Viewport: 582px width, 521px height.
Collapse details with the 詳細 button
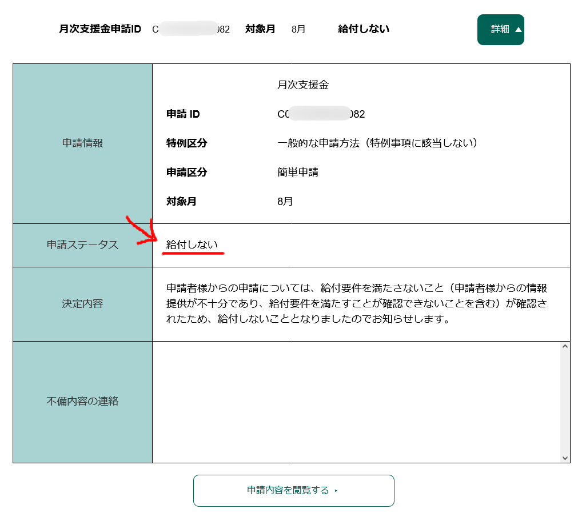[500, 30]
